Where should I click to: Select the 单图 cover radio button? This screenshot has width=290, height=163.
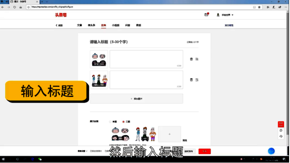[110, 122]
